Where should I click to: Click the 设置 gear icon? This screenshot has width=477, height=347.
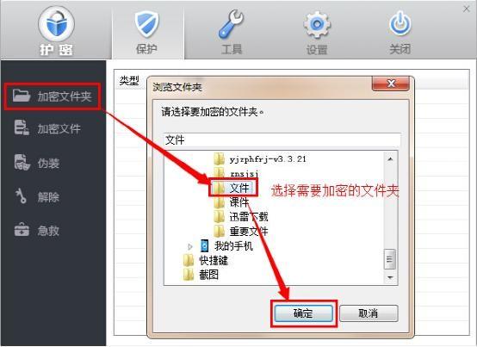tap(317, 24)
